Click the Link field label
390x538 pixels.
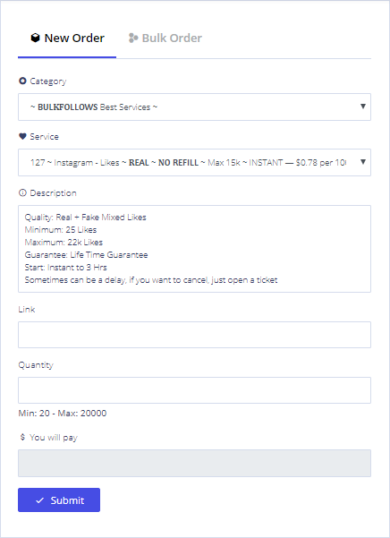(x=27, y=310)
